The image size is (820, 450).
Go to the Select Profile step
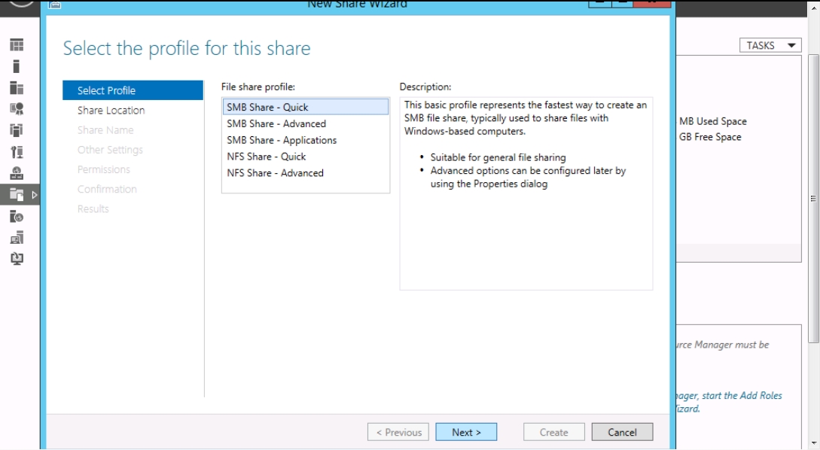click(133, 90)
